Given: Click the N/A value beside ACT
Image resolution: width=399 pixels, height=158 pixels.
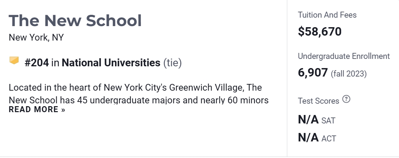Looking at the screenshot, I should pos(308,137).
